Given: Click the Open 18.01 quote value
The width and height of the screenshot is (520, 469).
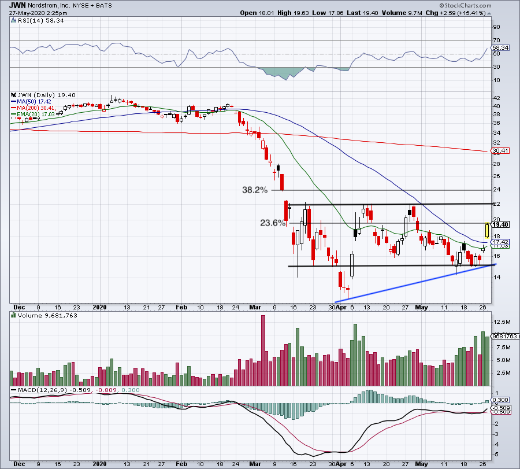Looking at the screenshot, I should point(257,13).
